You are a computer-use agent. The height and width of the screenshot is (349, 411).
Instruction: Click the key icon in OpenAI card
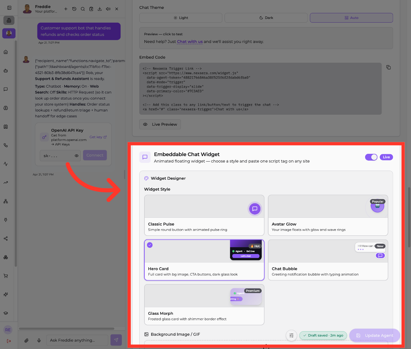(x=44, y=137)
